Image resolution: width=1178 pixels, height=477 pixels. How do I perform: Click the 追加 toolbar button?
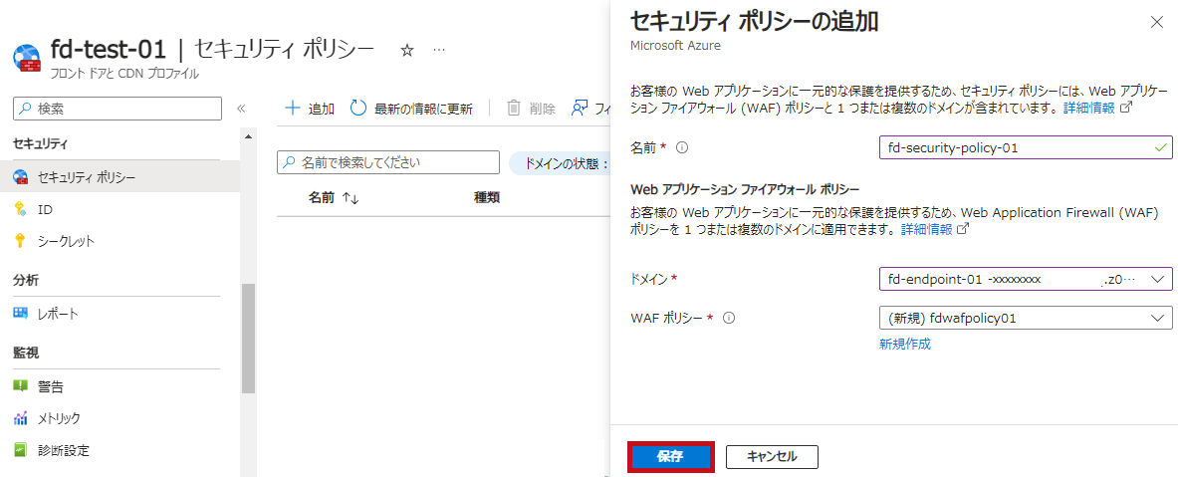pos(310,109)
